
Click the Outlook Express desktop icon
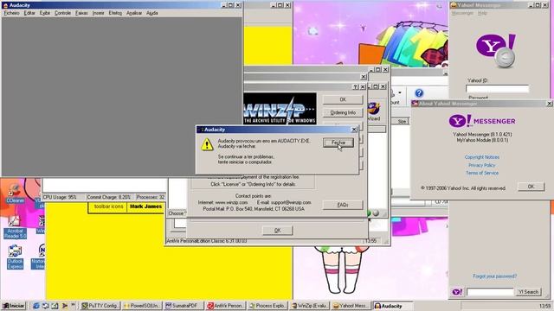15,257
